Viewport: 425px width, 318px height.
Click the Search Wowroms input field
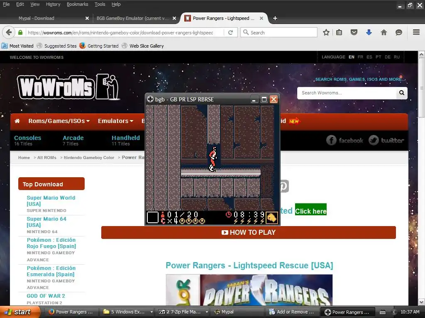(x=347, y=93)
